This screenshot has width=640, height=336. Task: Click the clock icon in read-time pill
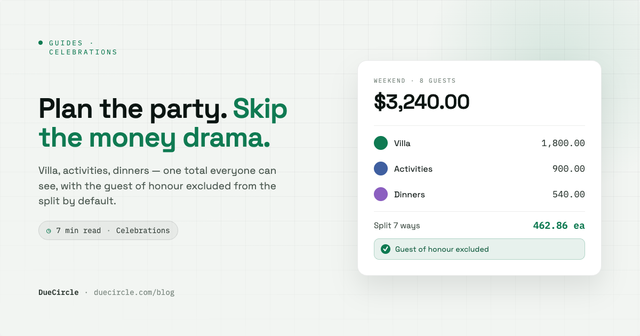click(49, 231)
